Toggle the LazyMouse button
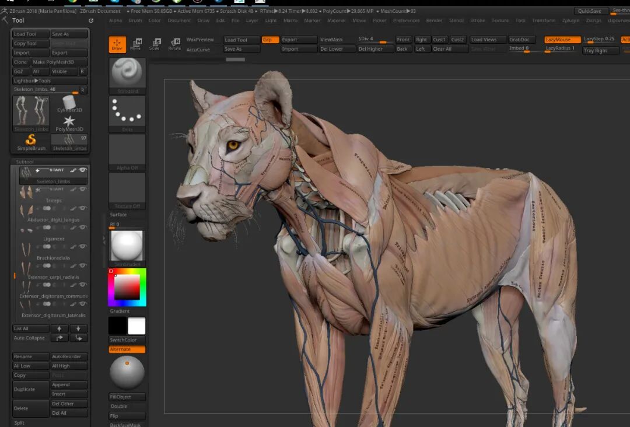Viewport: 630px width, 427px height. (562, 40)
